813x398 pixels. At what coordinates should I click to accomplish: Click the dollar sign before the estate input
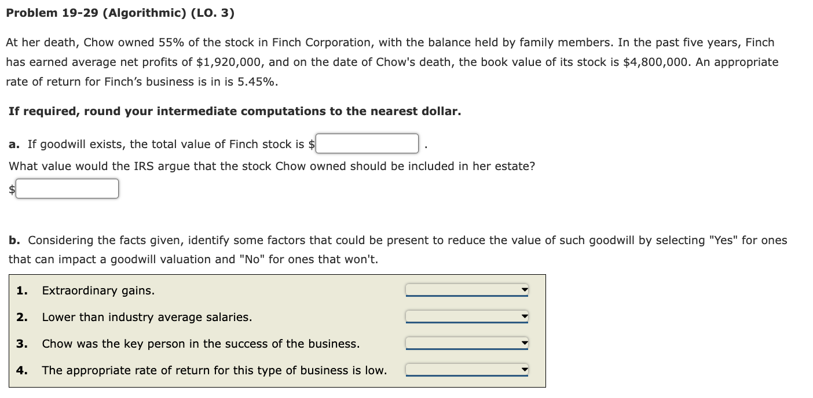point(11,189)
